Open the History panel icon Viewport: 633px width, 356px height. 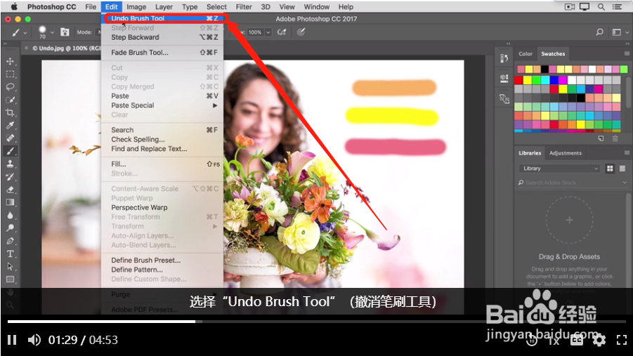[504, 58]
